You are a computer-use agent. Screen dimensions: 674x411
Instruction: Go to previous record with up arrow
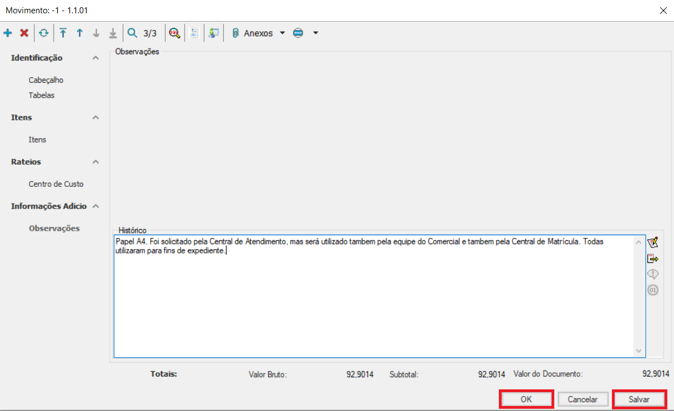point(79,33)
